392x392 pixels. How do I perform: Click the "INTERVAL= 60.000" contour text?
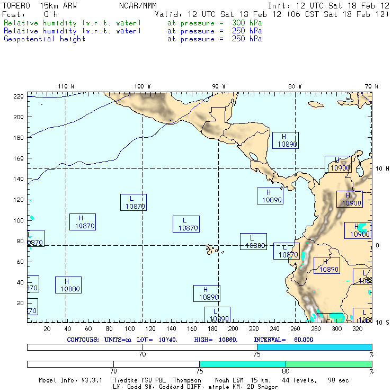click(283, 340)
